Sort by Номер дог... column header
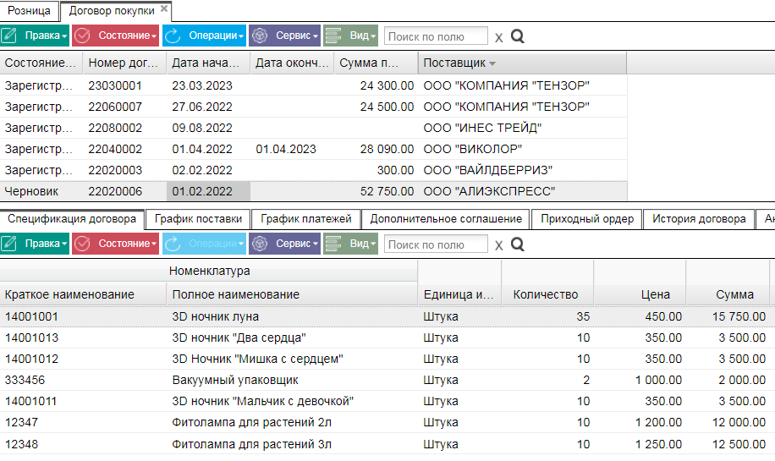The height and width of the screenshot is (461, 775). pos(125,63)
